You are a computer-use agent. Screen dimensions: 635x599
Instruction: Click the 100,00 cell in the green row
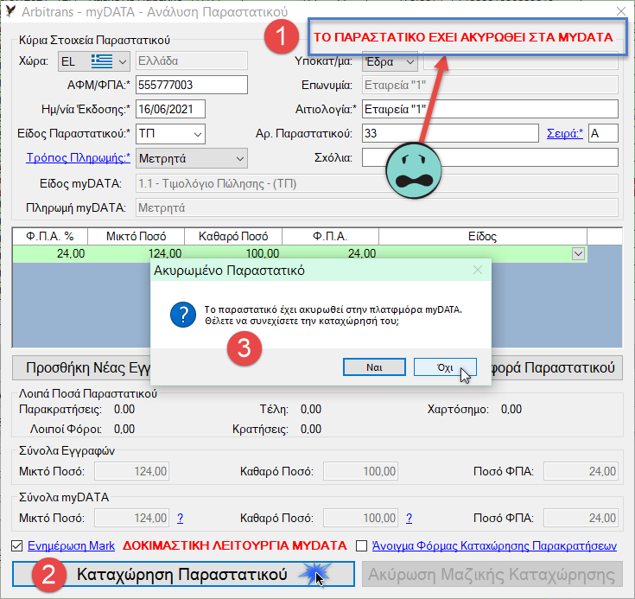click(x=233, y=254)
